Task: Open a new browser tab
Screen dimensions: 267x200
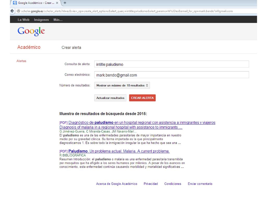Action: tap(65, 3)
